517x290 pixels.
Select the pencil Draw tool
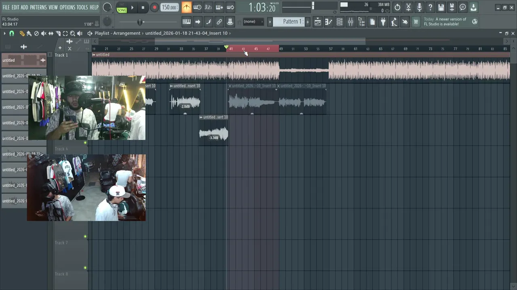tap(22, 33)
